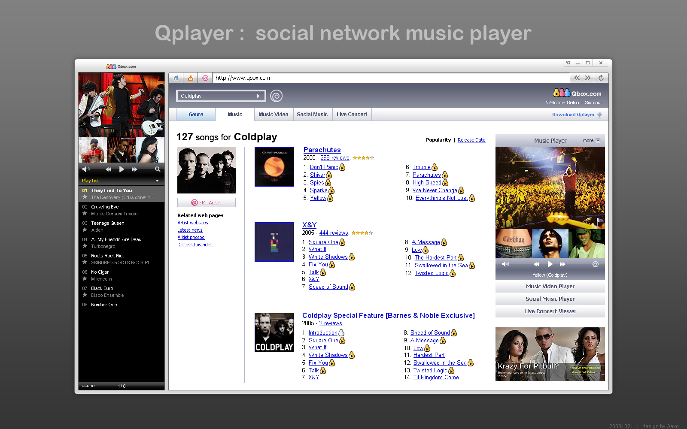This screenshot has height=429, width=687.
Task: Click the pink spiral icon beside the address bar
Action: coord(205,78)
